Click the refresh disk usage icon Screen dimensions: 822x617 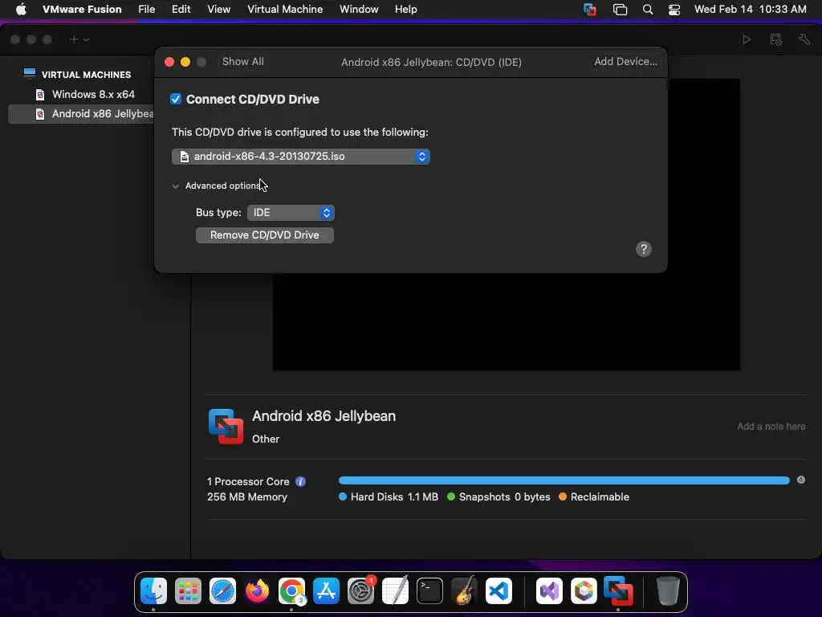801,480
